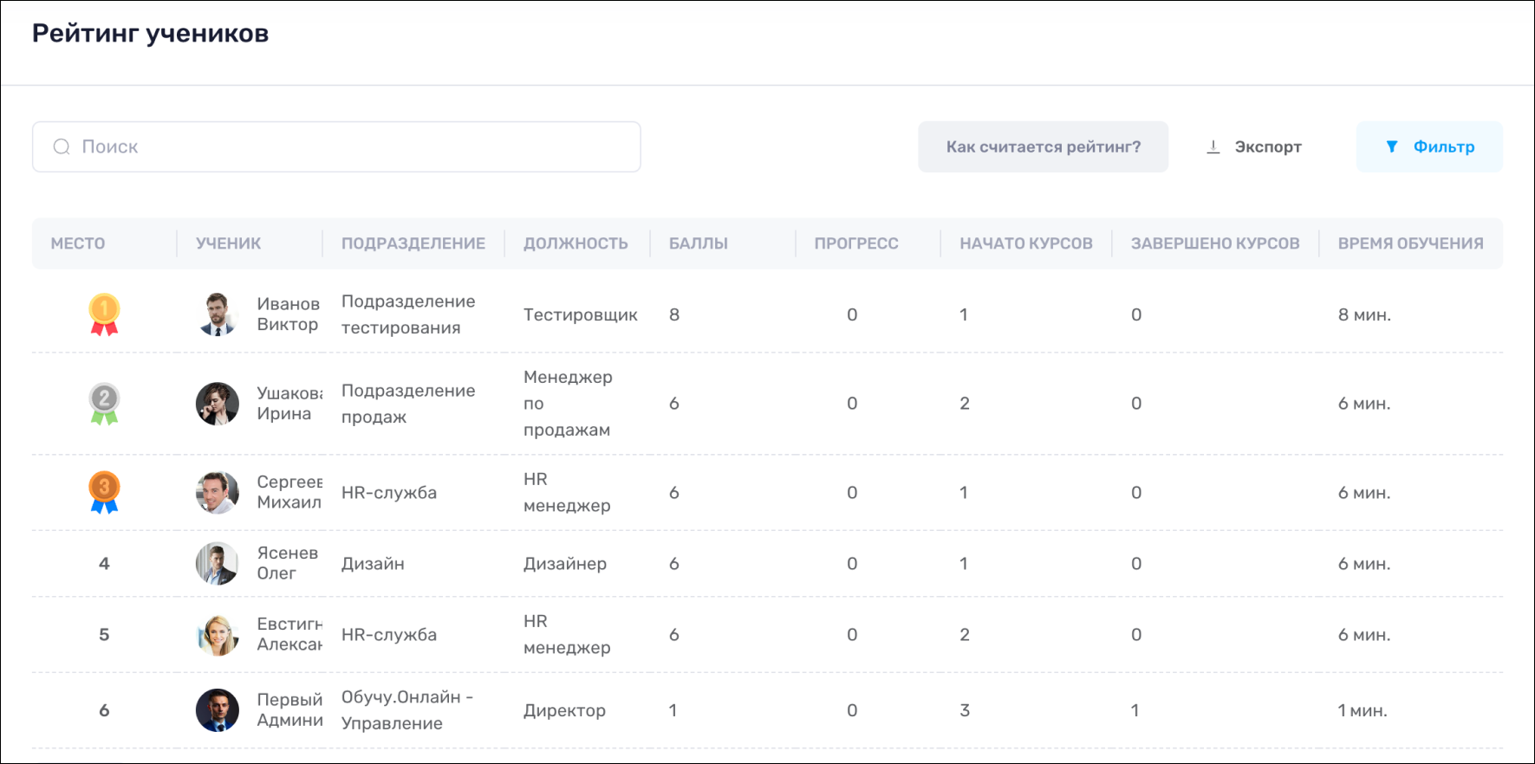The width and height of the screenshot is (1535, 764).
Task: Click Сергеев Михаил's profile picture
Action: pos(218,493)
